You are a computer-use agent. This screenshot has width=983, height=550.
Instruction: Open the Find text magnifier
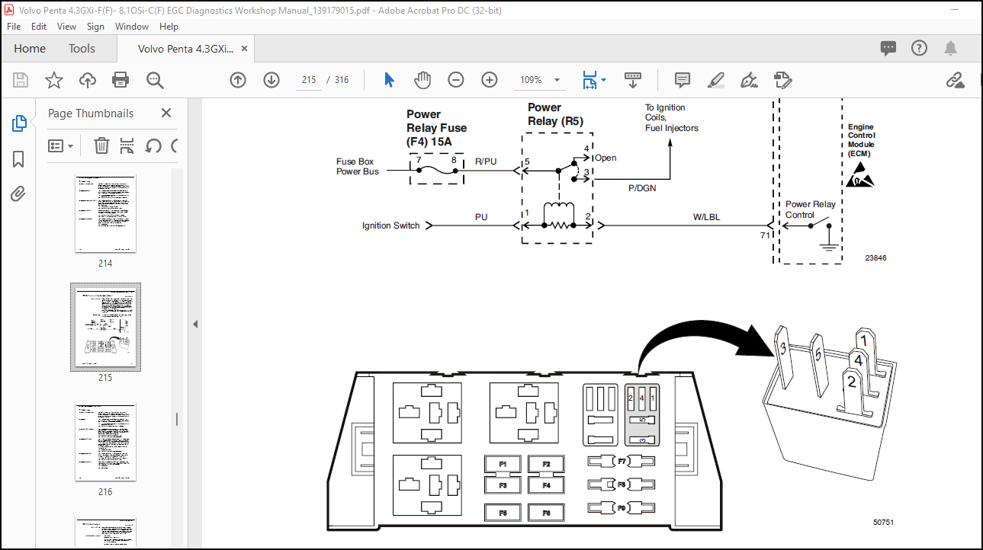156,80
